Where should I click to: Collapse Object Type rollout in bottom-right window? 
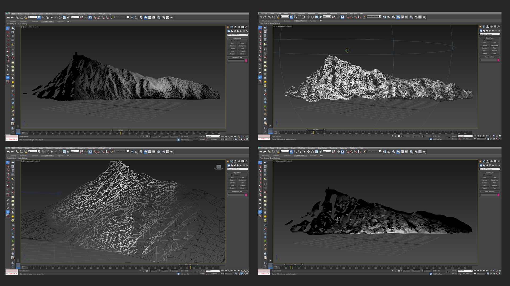pos(490,173)
